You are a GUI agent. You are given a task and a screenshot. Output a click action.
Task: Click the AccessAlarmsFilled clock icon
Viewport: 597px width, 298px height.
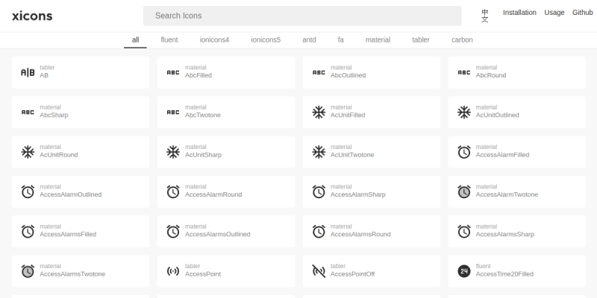pyautogui.click(x=28, y=232)
